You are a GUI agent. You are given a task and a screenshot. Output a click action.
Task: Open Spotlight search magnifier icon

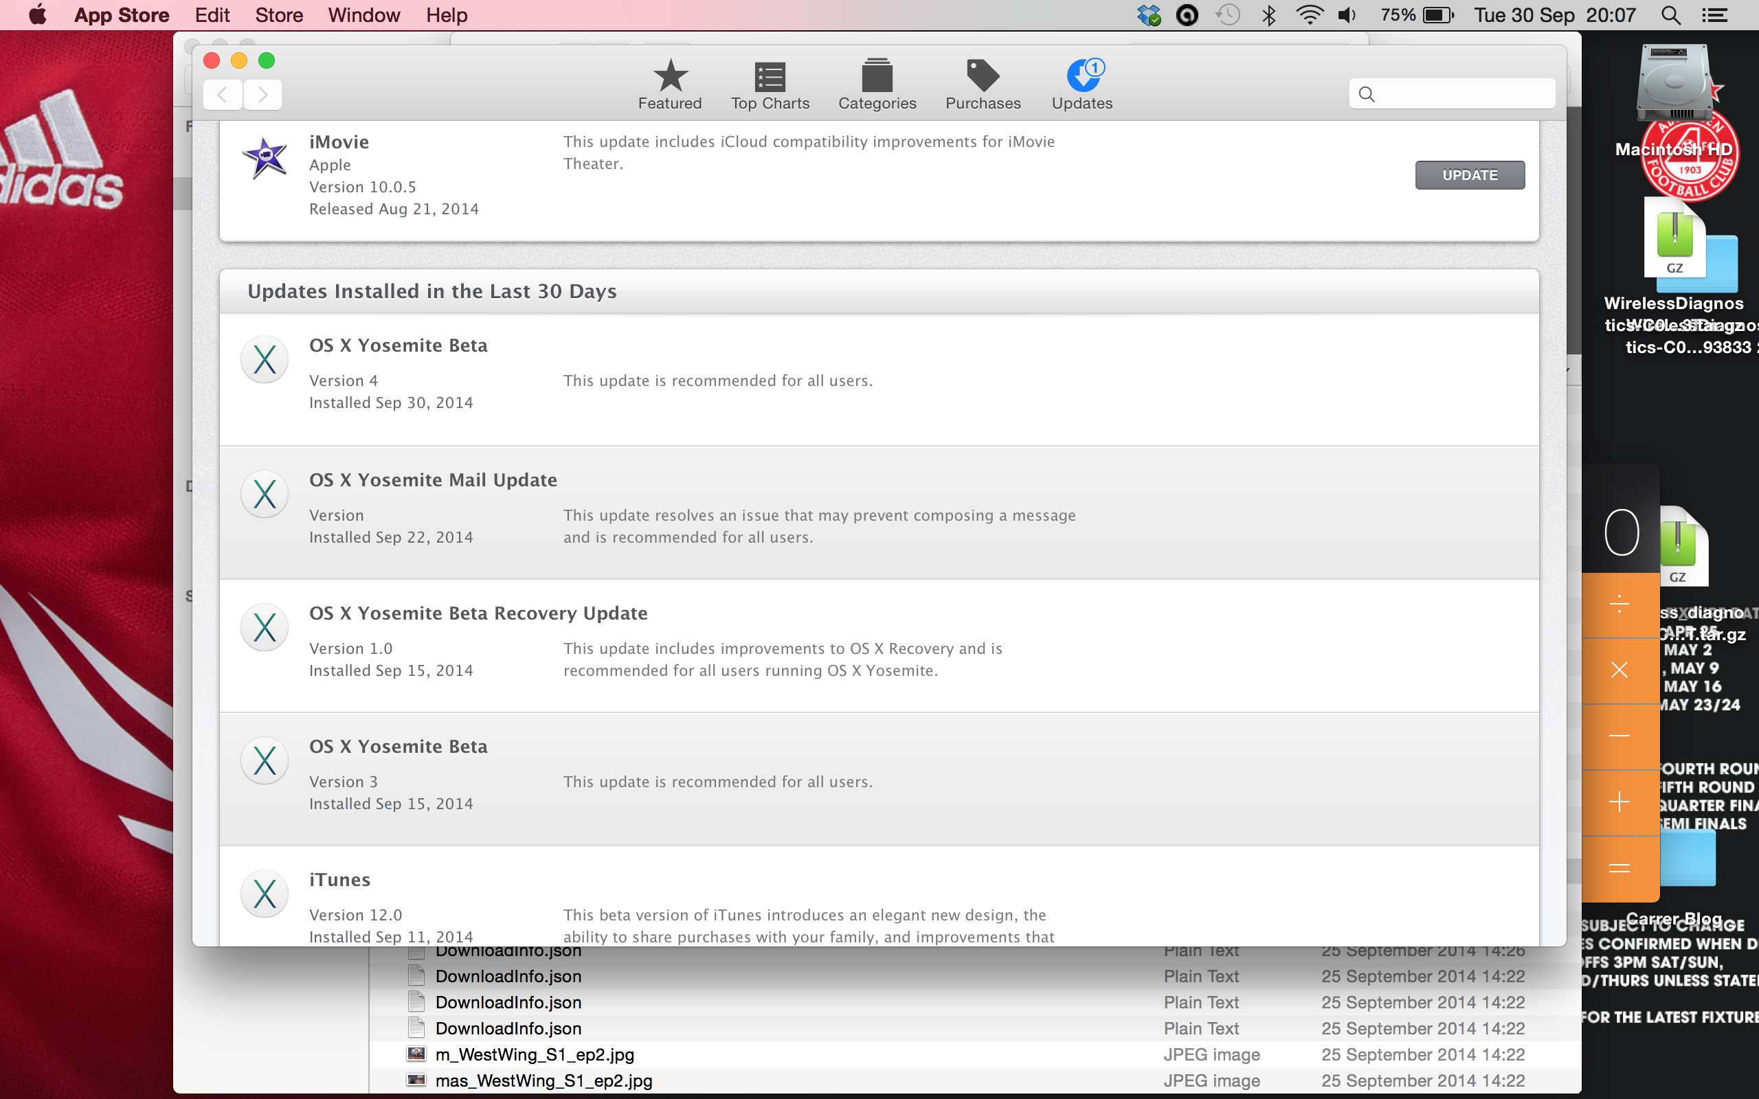click(x=1670, y=14)
